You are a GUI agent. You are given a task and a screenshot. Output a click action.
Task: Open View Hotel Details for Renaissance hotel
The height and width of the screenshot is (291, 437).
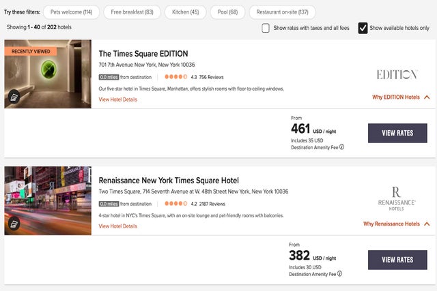pyautogui.click(x=118, y=226)
